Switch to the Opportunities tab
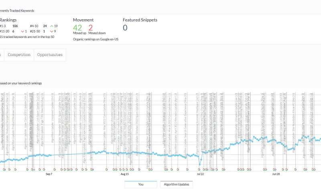 click(x=50, y=55)
